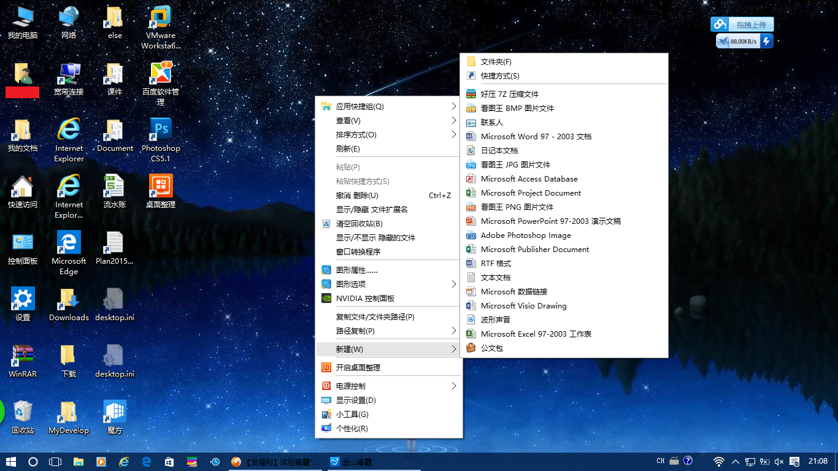Click the 桌面整理 orange desktop icon
The width and height of the screenshot is (838, 471).
click(161, 191)
